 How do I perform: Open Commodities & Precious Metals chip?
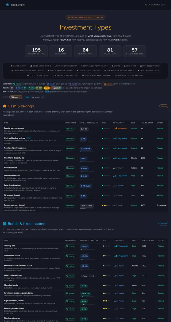coord(119,71)
